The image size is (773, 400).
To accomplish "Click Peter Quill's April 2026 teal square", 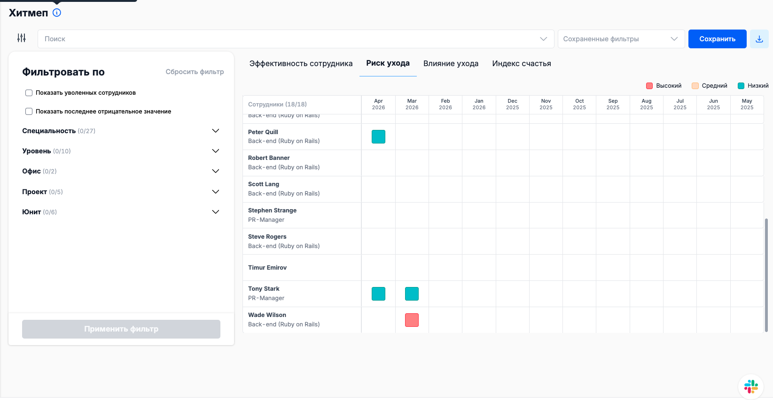I will point(378,137).
